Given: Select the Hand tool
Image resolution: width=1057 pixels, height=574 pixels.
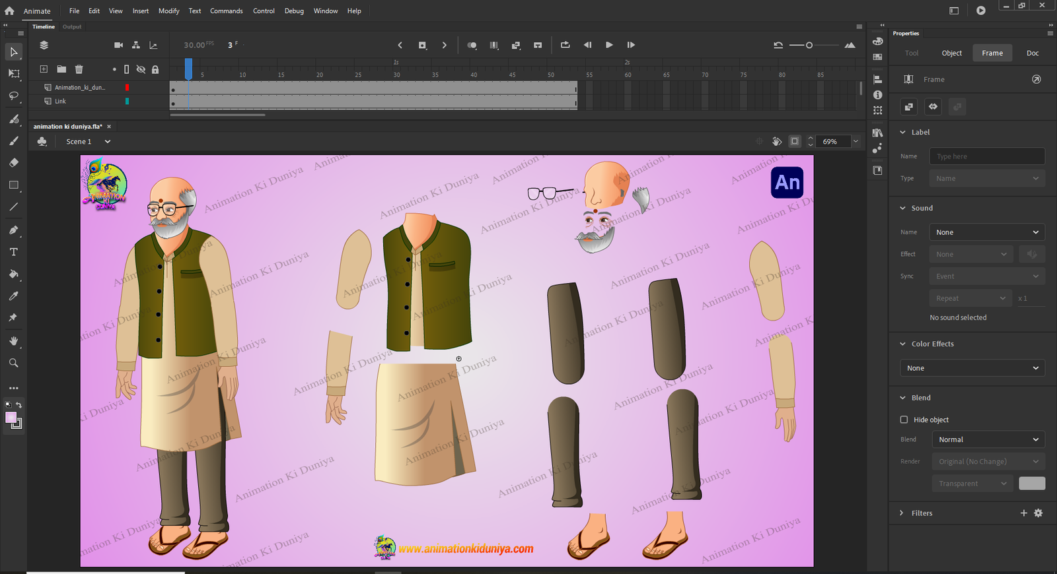Looking at the screenshot, I should click(13, 341).
